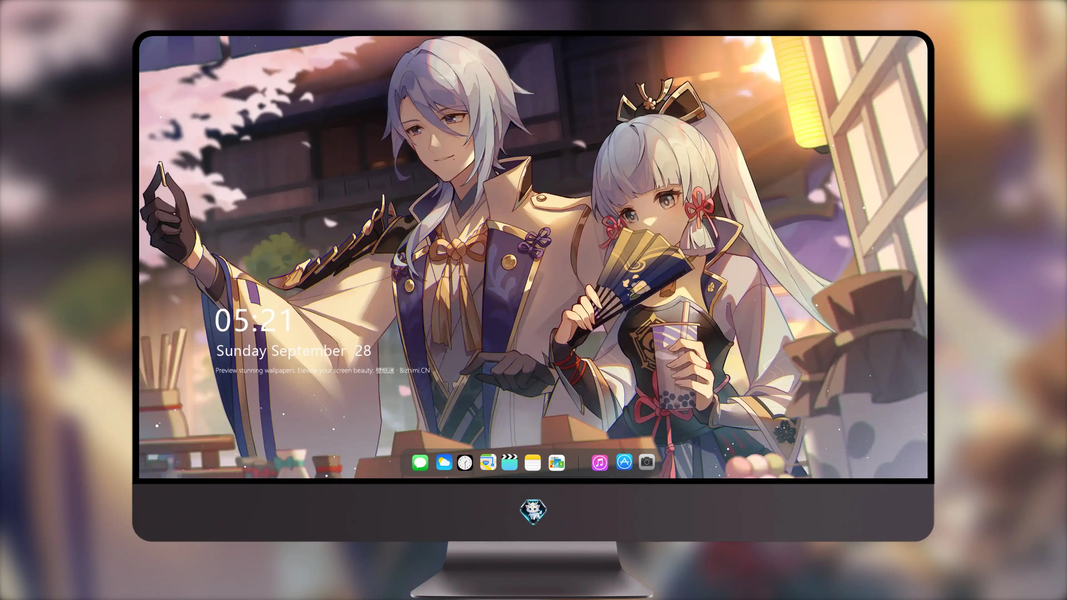1067x600 pixels.
Task: Open the blue App Store icon
Action: [624, 462]
